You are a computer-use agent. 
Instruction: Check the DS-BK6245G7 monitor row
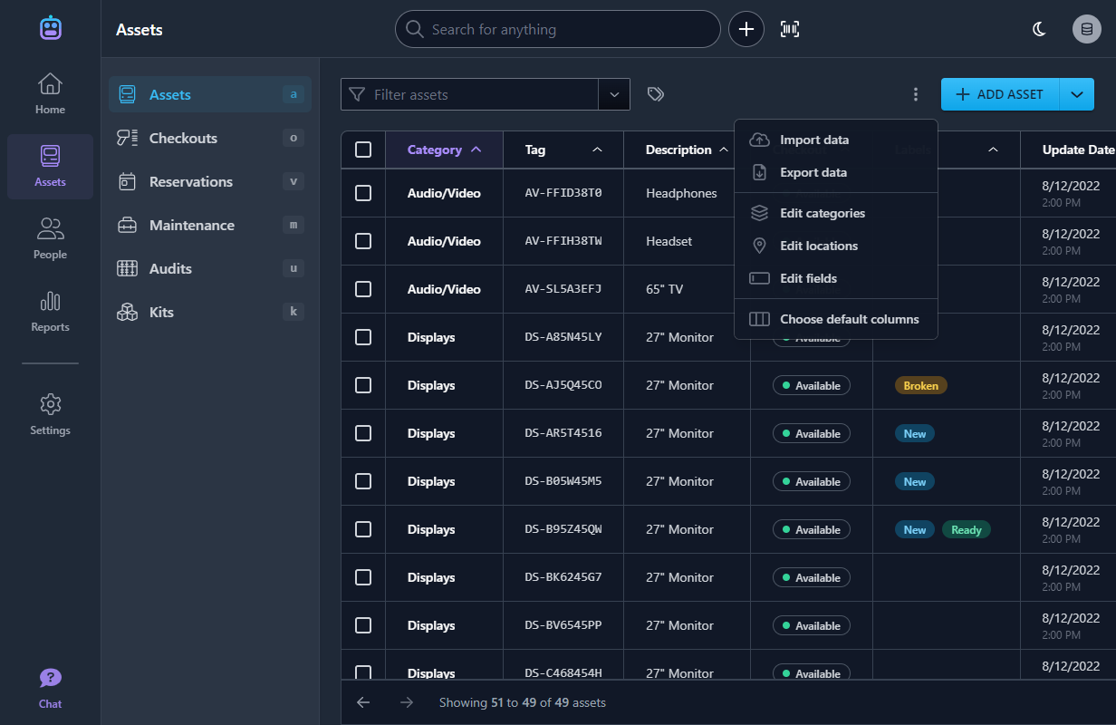363,577
